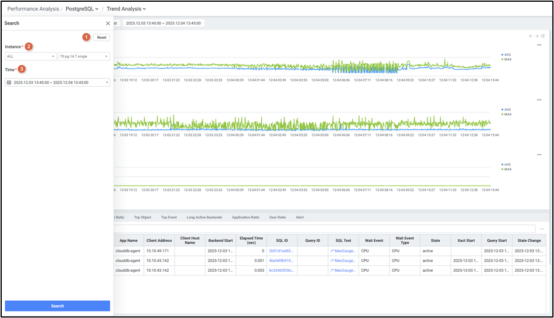Click the Reset button
The height and width of the screenshot is (318, 554).
coord(101,37)
